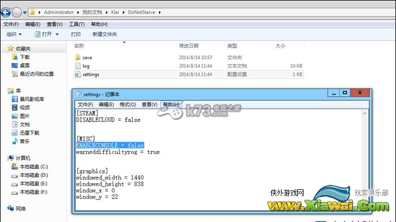Sort by the 类型 column header
The image size is (396, 222).
click(232, 46)
